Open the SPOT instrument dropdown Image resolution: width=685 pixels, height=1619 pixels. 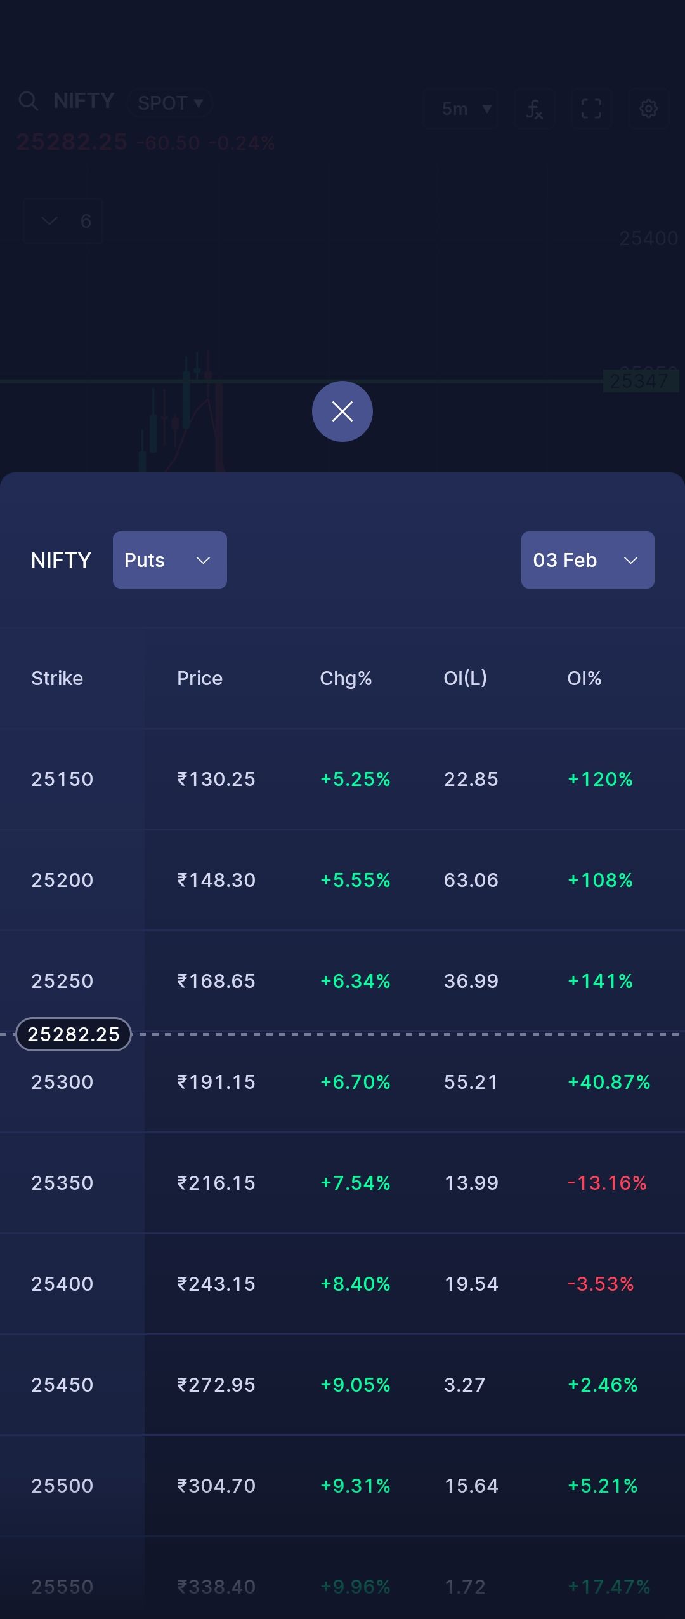pyautogui.click(x=170, y=103)
